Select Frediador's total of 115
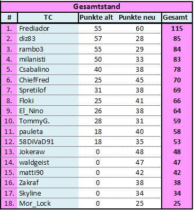194x210 pixels. 177,29
